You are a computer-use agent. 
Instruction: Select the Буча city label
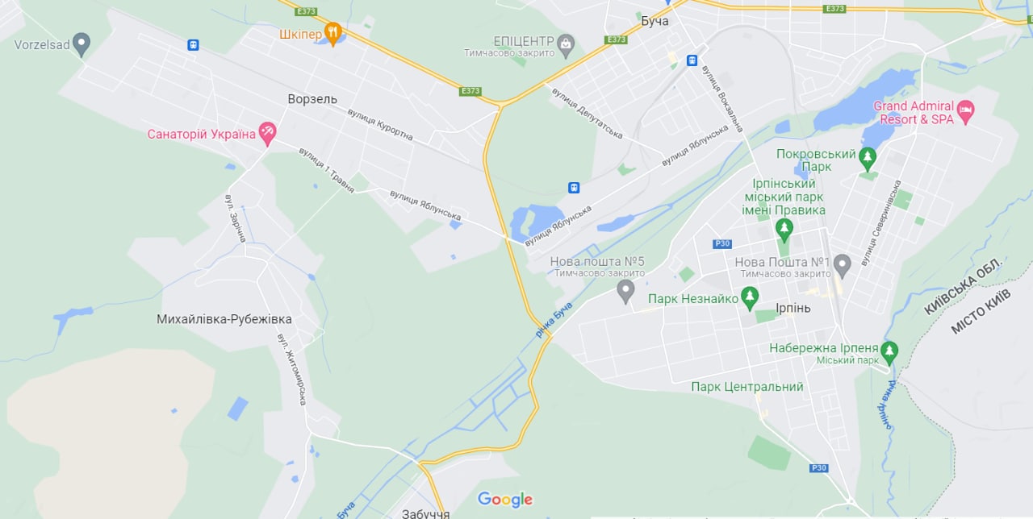pyautogui.click(x=655, y=21)
